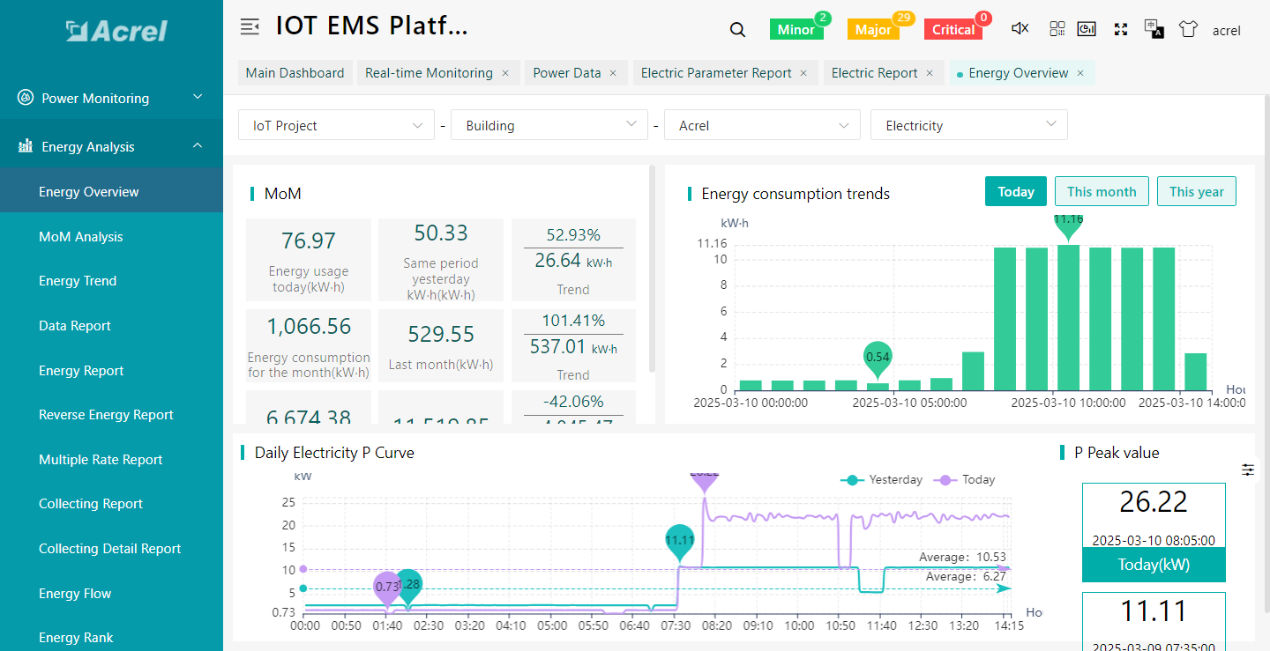Screen dimensions: 1270x651
Task: Open Energy Flow in sidebar
Action: tap(111, 593)
